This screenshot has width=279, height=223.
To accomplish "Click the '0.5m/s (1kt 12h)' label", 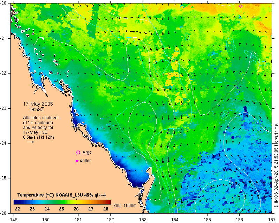I will tap(38, 137).
